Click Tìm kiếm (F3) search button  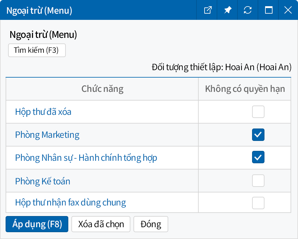point(37,50)
